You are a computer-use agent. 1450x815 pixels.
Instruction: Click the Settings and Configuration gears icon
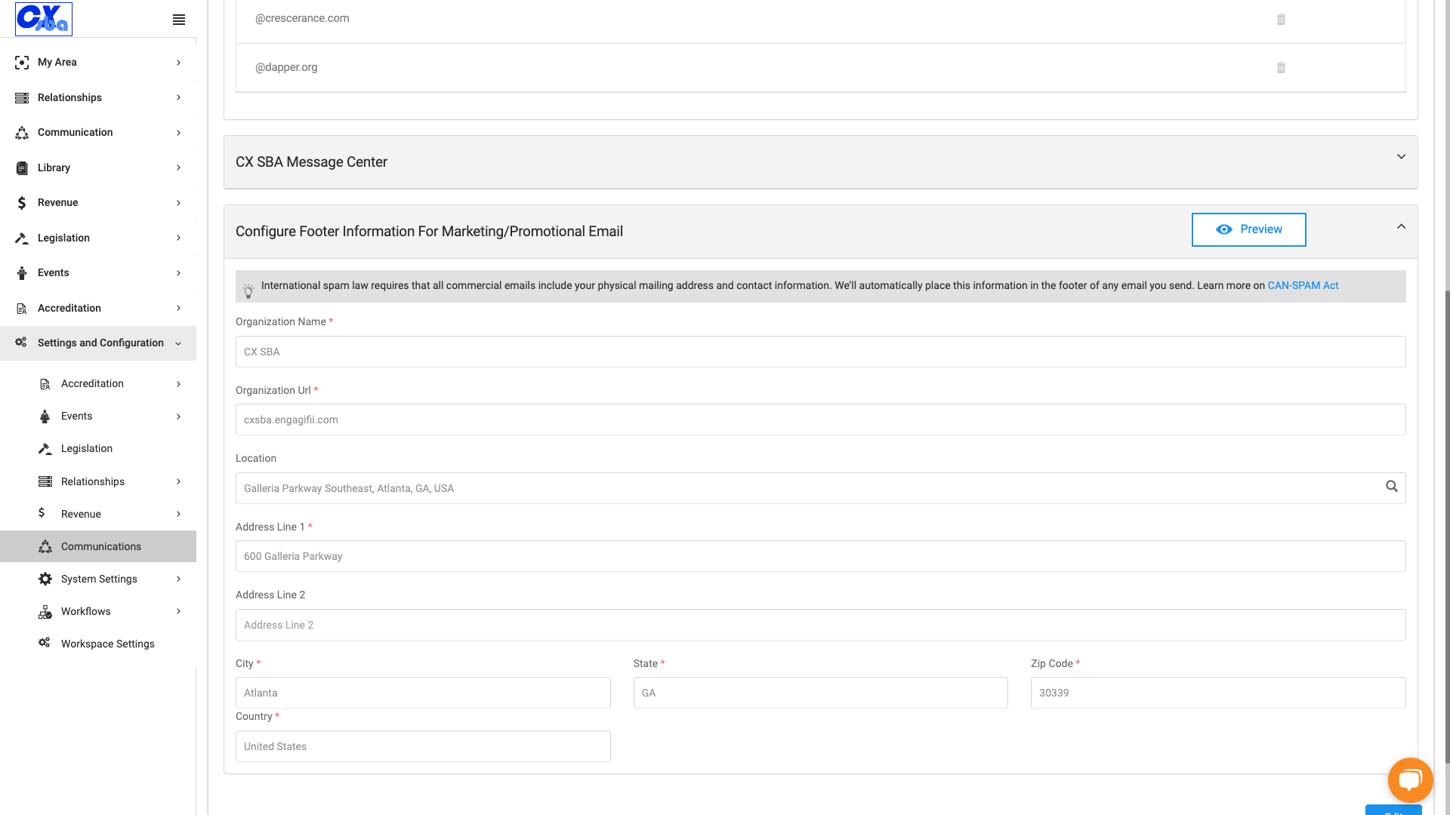(x=21, y=343)
